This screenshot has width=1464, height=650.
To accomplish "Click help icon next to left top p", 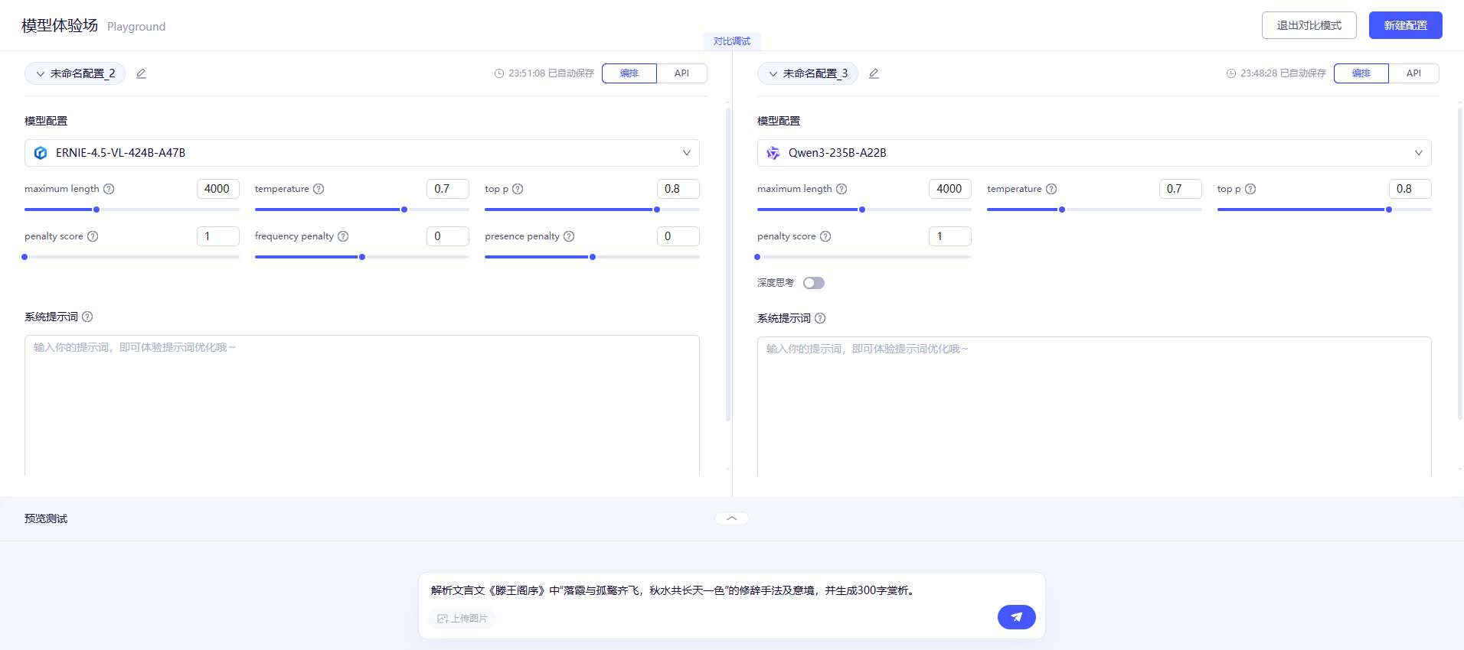I will [x=518, y=189].
